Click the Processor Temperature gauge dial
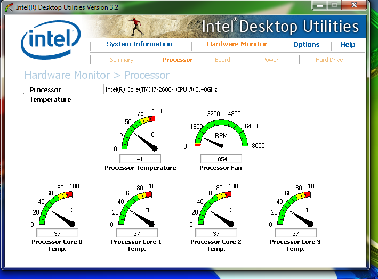Viewport: 378px width, 279px height. tap(139, 131)
